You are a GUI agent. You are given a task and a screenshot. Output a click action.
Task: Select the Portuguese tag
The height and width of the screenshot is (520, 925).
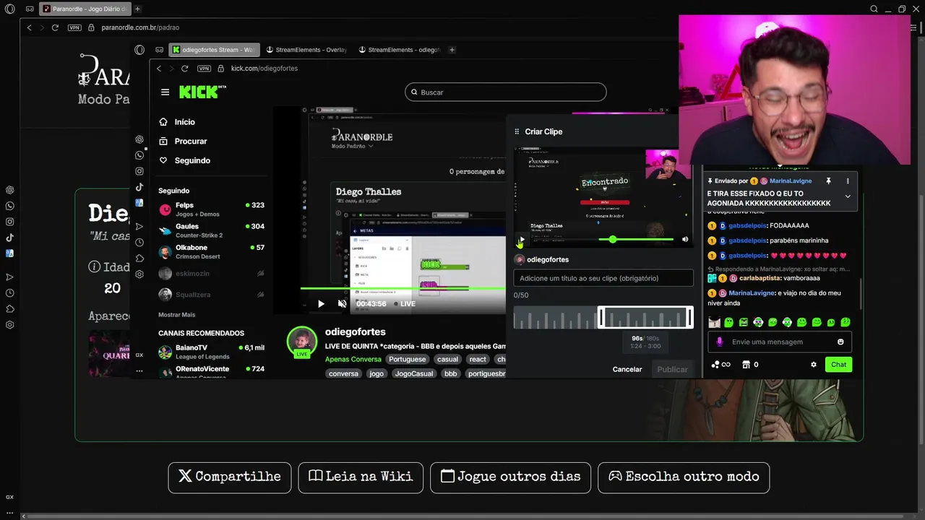coord(407,359)
